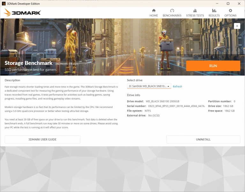
Task: Click the Drive size value 1862 GB
Action: click(x=228, y=106)
